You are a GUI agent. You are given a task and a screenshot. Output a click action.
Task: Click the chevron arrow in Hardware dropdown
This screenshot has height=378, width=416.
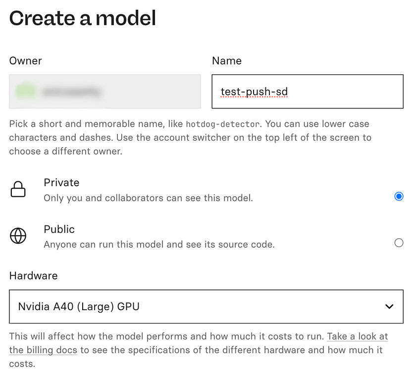pos(389,307)
